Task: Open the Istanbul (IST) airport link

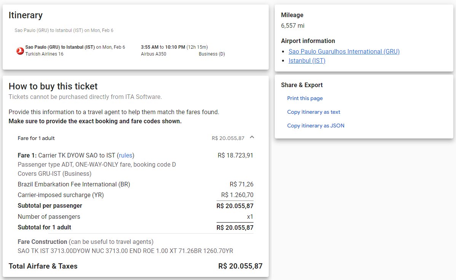Action: click(x=307, y=60)
